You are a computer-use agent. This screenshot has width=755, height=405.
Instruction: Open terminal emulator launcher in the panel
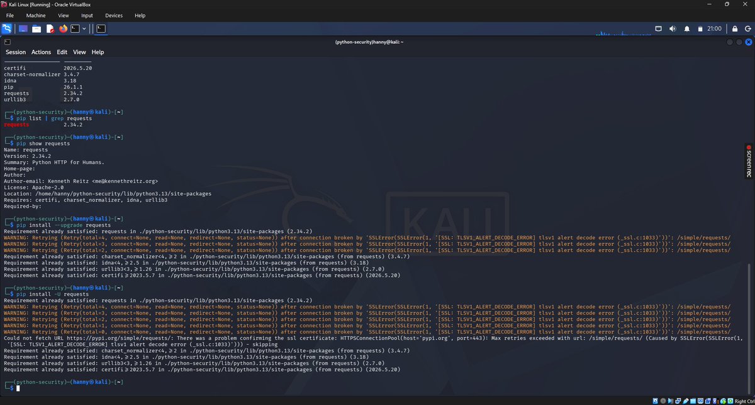(75, 29)
